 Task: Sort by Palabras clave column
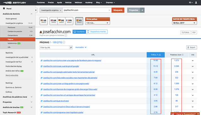point(177,55)
